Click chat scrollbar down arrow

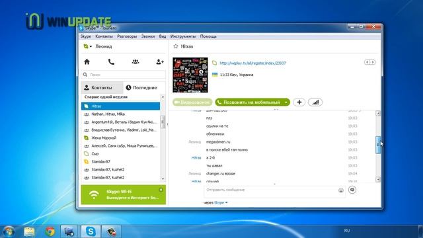point(378,179)
